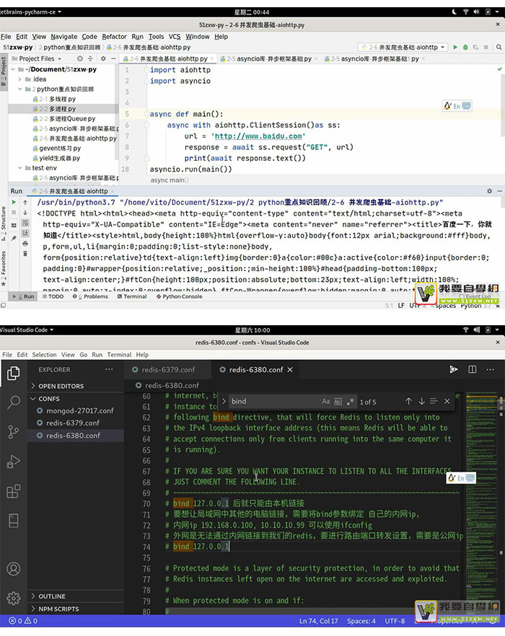Toggle scroll to end in Run panel

pyautogui.click(x=25, y=233)
